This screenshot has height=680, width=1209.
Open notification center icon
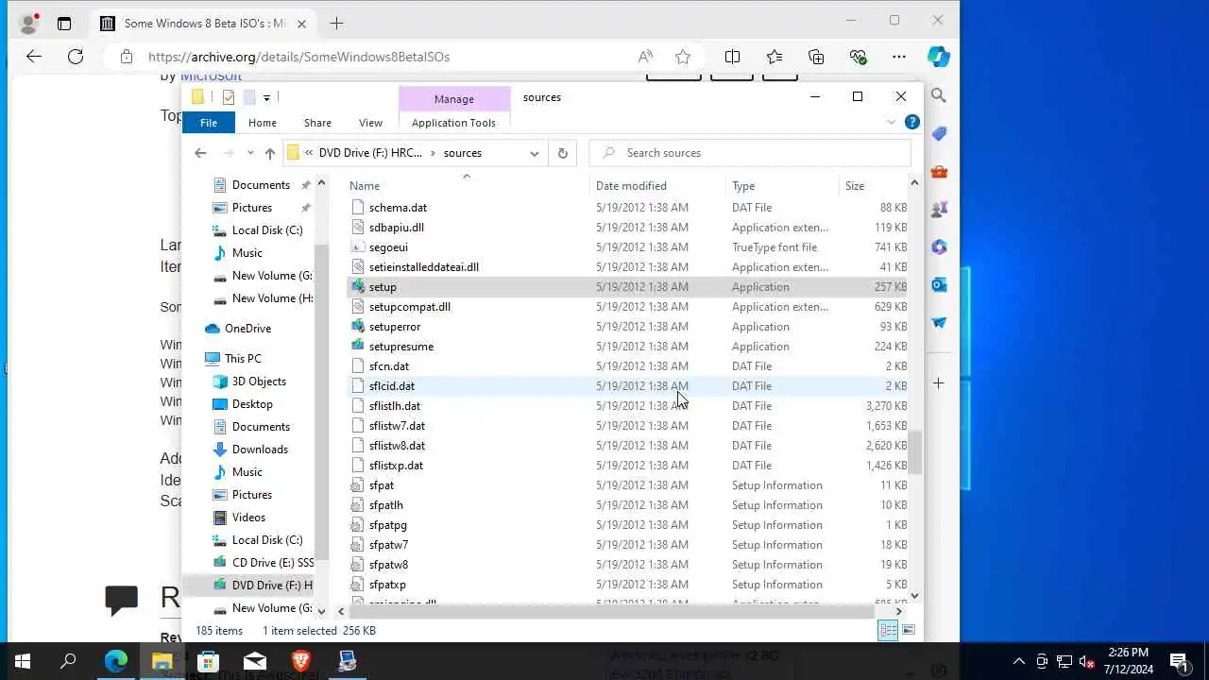coord(1179,661)
